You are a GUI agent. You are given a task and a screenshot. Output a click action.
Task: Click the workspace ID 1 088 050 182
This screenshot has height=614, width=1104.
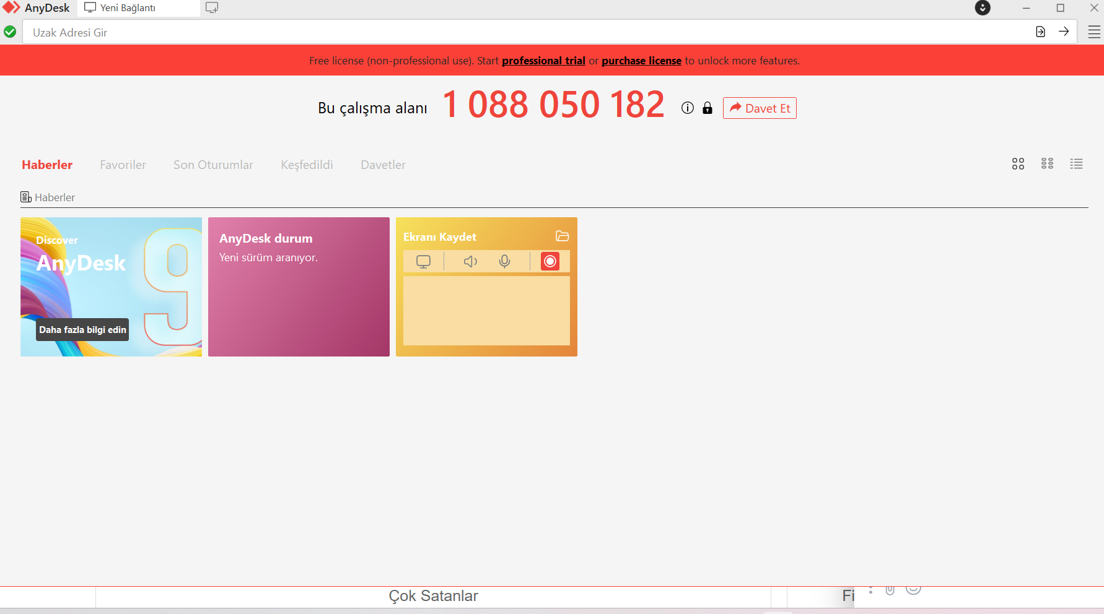554,104
